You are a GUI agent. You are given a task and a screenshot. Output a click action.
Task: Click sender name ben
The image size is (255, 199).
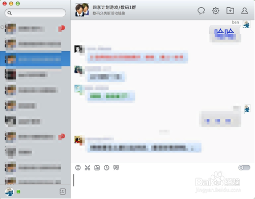pyautogui.click(x=235, y=22)
